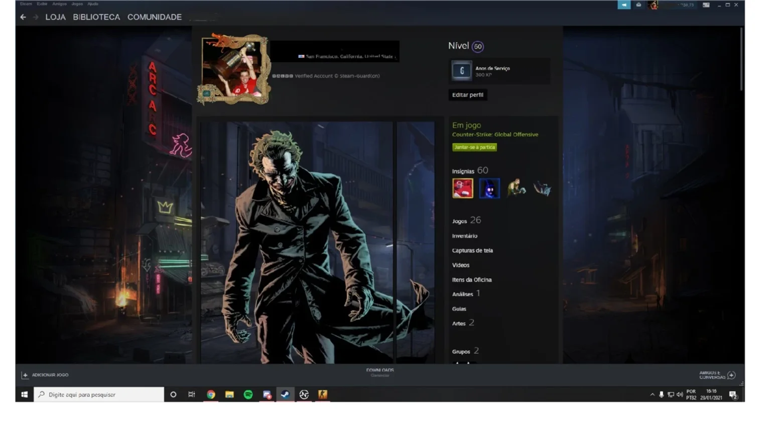Open the Jogos menu

coord(77,4)
